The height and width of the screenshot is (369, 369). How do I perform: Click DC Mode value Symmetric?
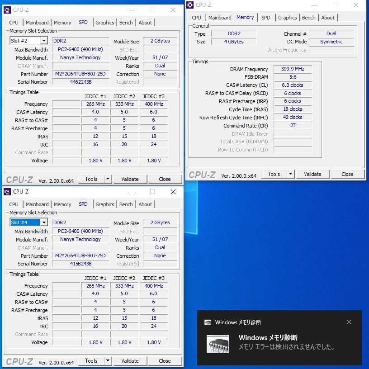pyautogui.click(x=331, y=42)
